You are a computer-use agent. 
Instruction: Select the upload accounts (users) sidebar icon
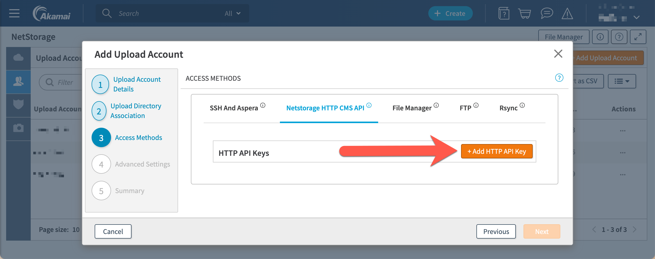pyautogui.click(x=18, y=82)
